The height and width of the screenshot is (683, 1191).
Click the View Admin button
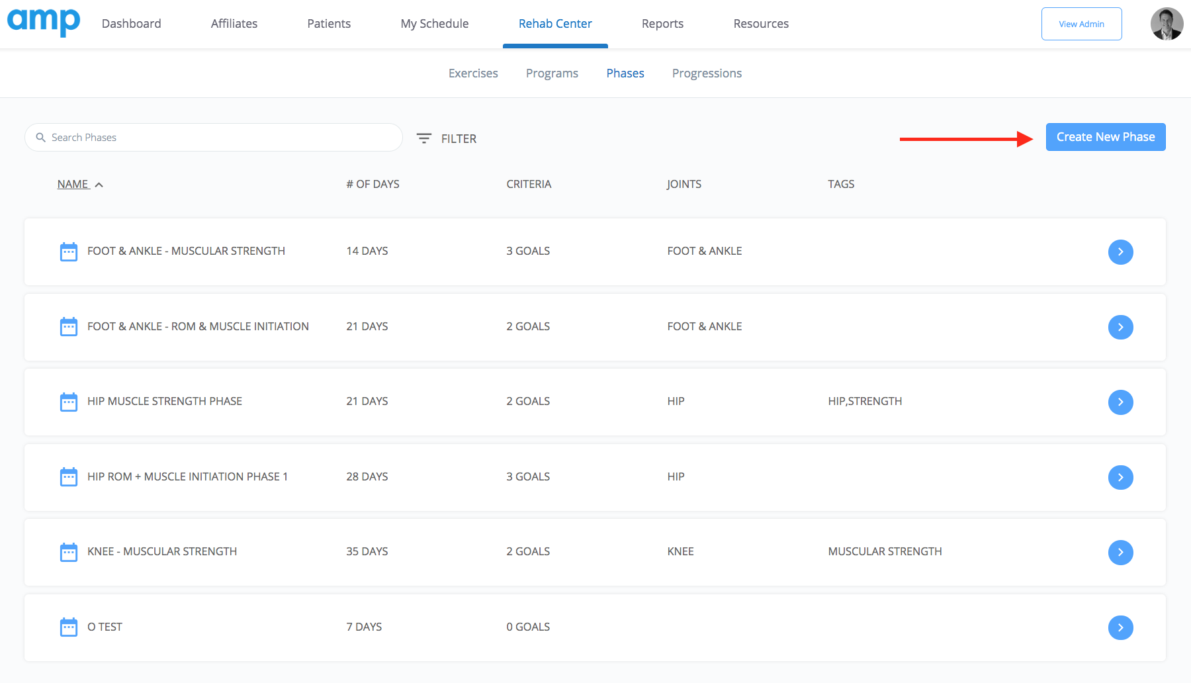[1081, 23]
